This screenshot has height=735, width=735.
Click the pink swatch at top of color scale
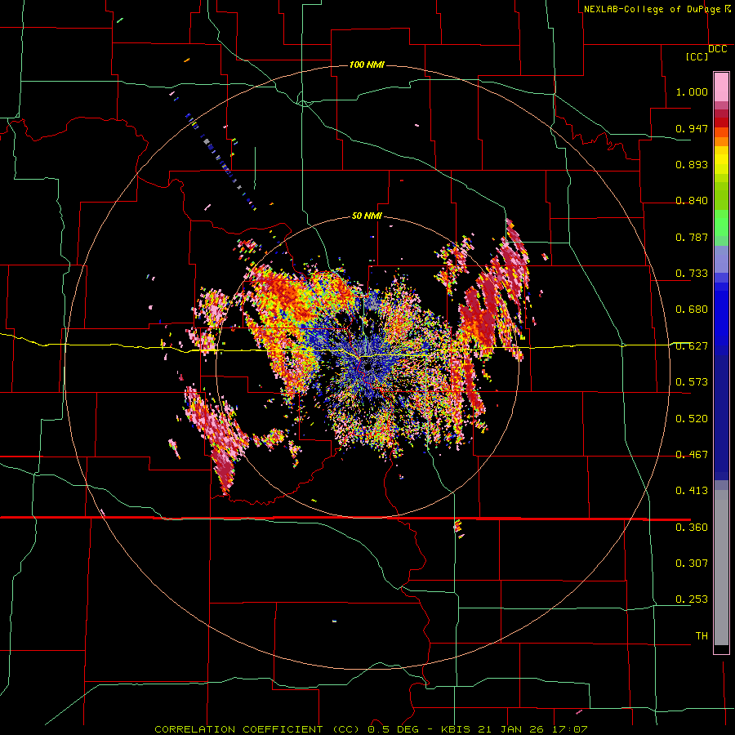click(721, 87)
